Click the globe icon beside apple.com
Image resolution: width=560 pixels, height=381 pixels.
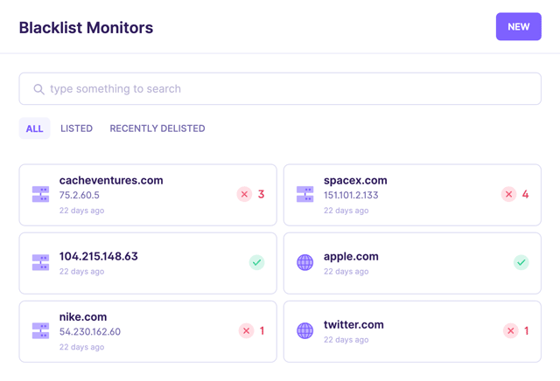pos(304,262)
